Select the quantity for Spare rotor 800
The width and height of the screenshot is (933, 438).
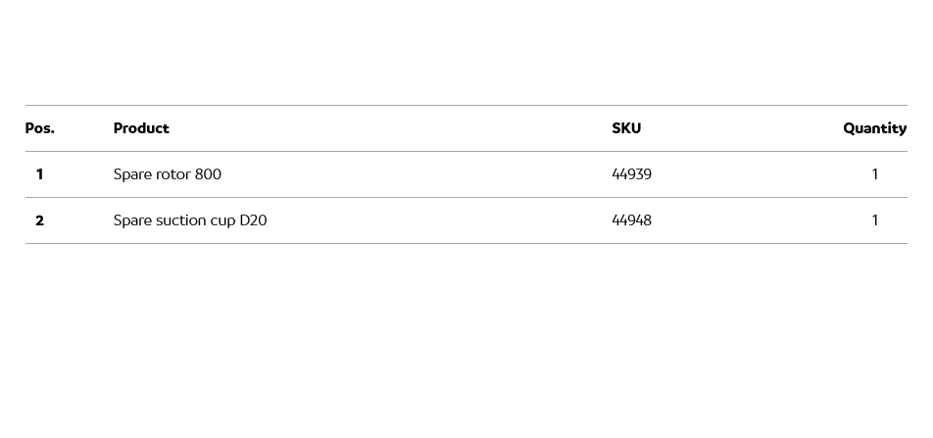(x=875, y=174)
